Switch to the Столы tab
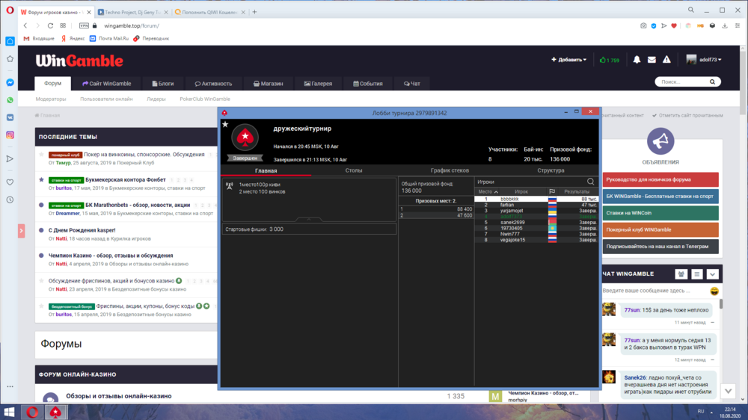This screenshot has height=420, width=748. [354, 170]
